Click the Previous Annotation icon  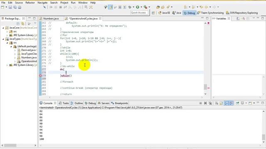[x=194, y=7]
